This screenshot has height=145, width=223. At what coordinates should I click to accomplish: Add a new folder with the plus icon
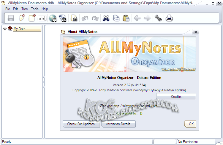[x=22, y=18]
